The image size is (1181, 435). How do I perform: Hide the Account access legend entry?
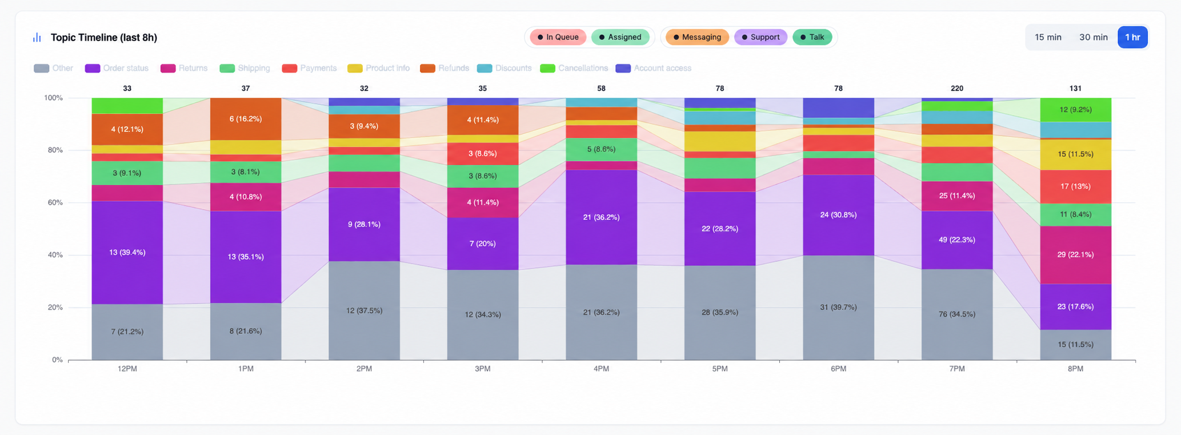pyautogui.click(x=653, y=68)
